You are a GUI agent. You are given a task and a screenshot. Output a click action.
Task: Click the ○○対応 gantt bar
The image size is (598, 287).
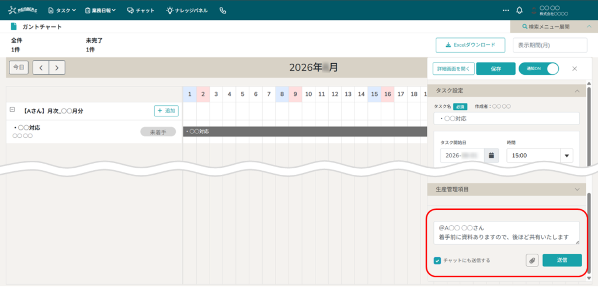305,132
